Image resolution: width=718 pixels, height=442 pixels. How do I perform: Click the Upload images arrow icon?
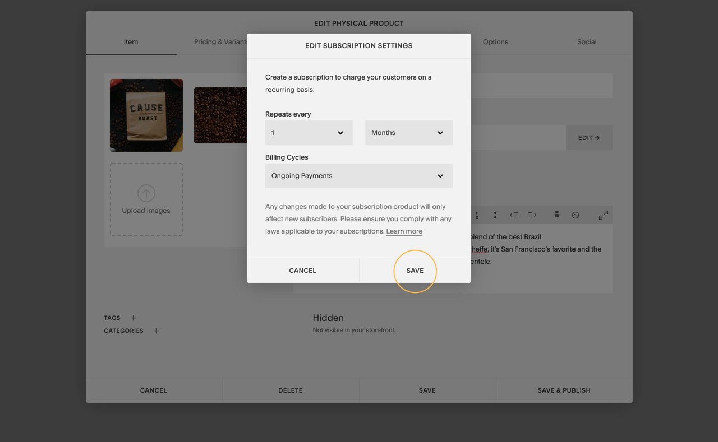coord(146,192)
